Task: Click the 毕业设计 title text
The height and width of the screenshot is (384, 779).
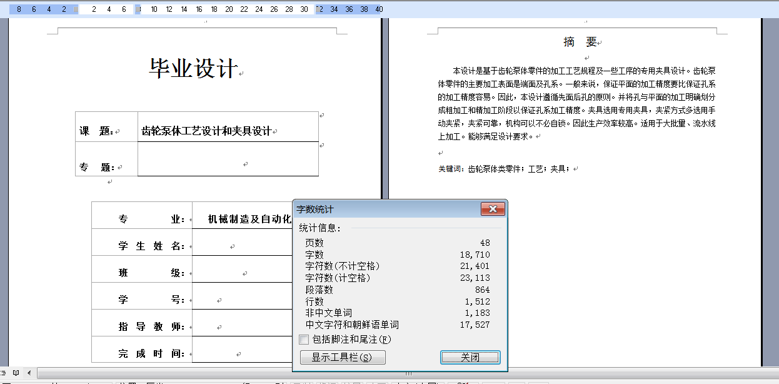Action: point(194,68)
